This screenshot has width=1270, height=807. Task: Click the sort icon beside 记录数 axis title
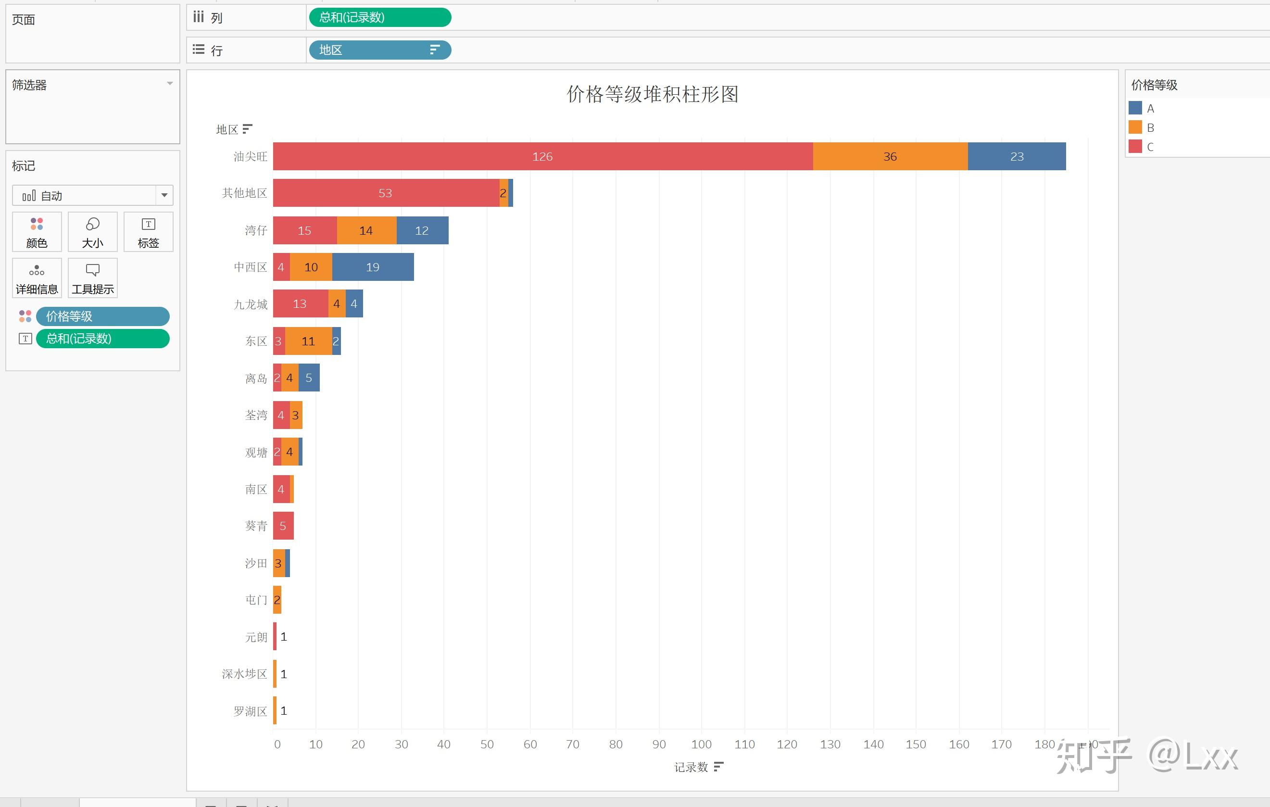point(719,768)
